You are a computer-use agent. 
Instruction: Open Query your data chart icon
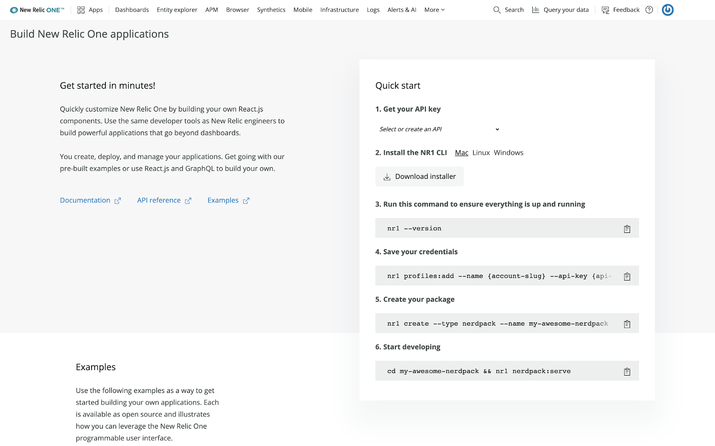[536, 9]
